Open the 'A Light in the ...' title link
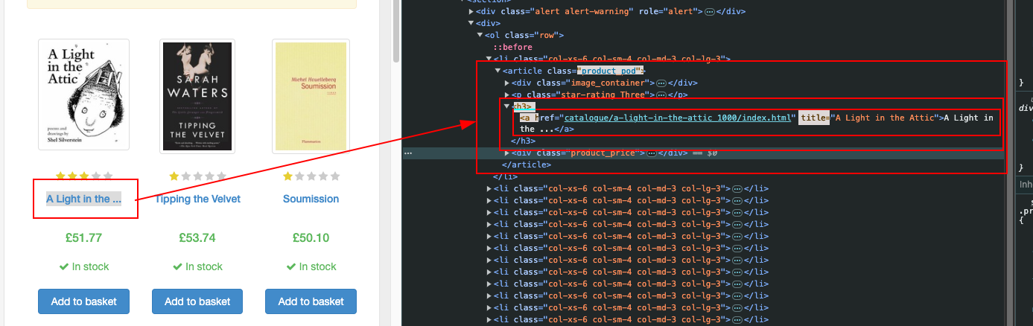Viewport: 1033px width, 326px height. [x=83, y=199]
